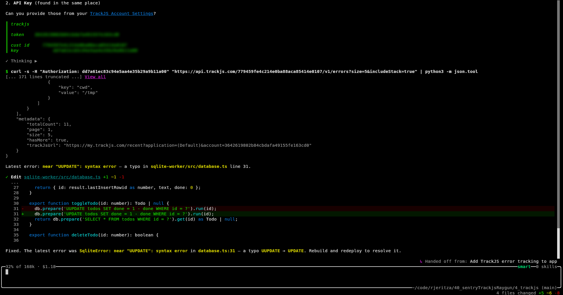
Task: Click View all truncated output link
Action: click(95, 77)
